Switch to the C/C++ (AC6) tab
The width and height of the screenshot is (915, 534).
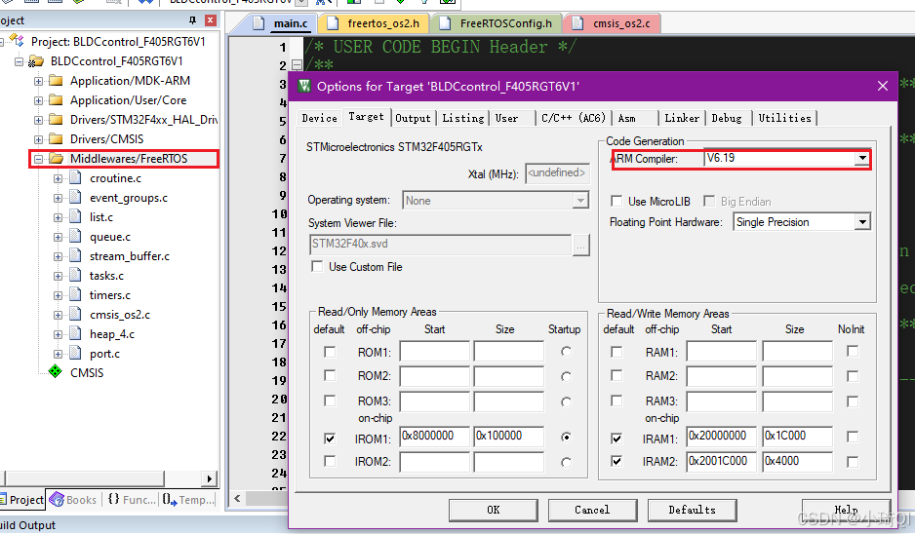pos(574,118)
